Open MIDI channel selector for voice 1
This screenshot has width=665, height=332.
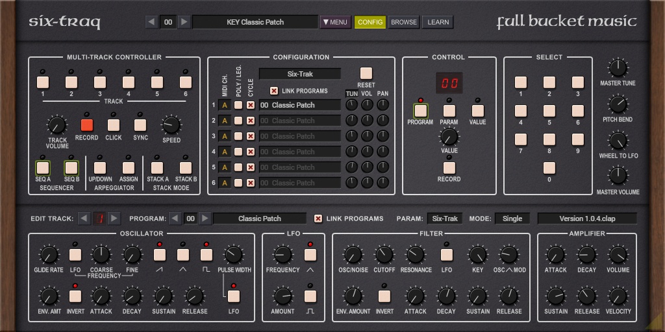224,105
